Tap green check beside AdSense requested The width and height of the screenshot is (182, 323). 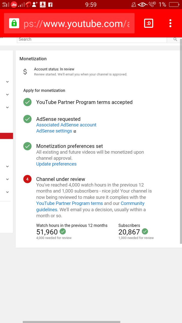[x=27, y=119]
